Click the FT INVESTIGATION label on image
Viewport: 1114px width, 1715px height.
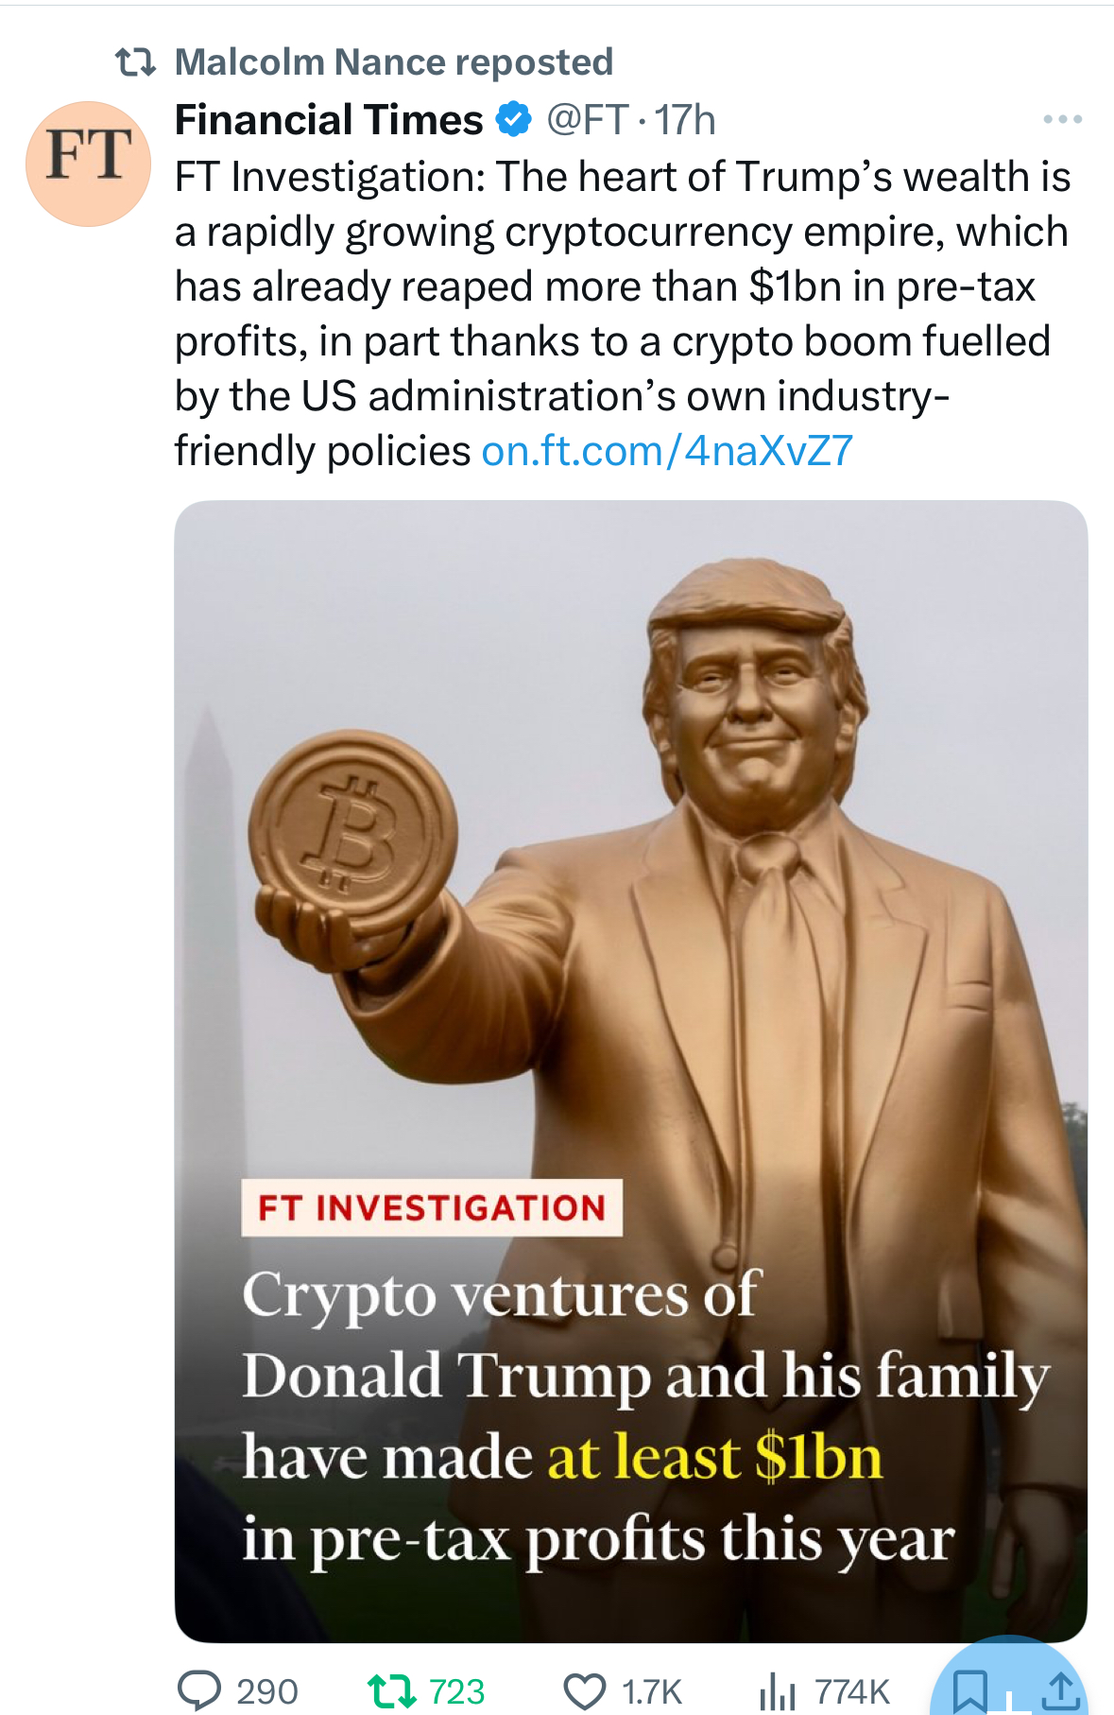coord(432,1207)
